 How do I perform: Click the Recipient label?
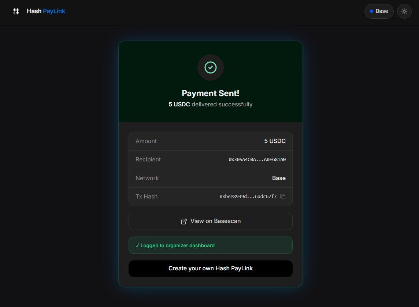pos(148,160)
